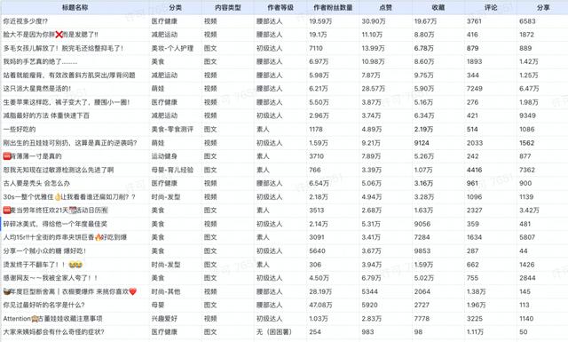Select the title 我妈的手艺真的绝了
Screen dimensions: 568x342
pos(40,61)
